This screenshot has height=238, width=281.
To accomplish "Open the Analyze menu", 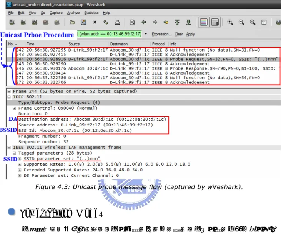I will [73, 13].
